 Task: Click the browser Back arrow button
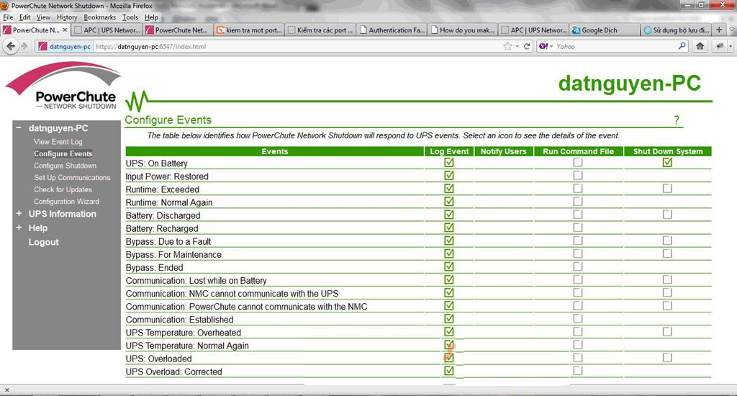(x=11, y=46)
